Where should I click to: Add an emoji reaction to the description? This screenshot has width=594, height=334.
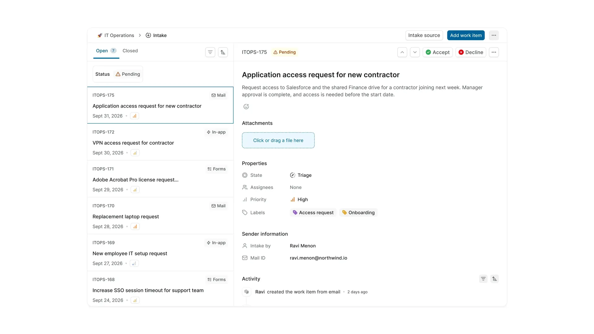(x=246, y=107)
